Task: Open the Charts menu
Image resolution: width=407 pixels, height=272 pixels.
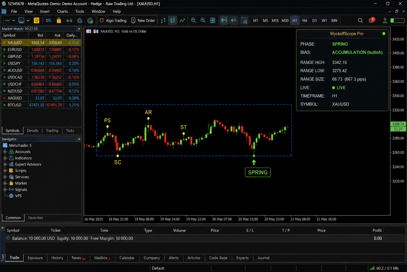Action: coord(62,11)
